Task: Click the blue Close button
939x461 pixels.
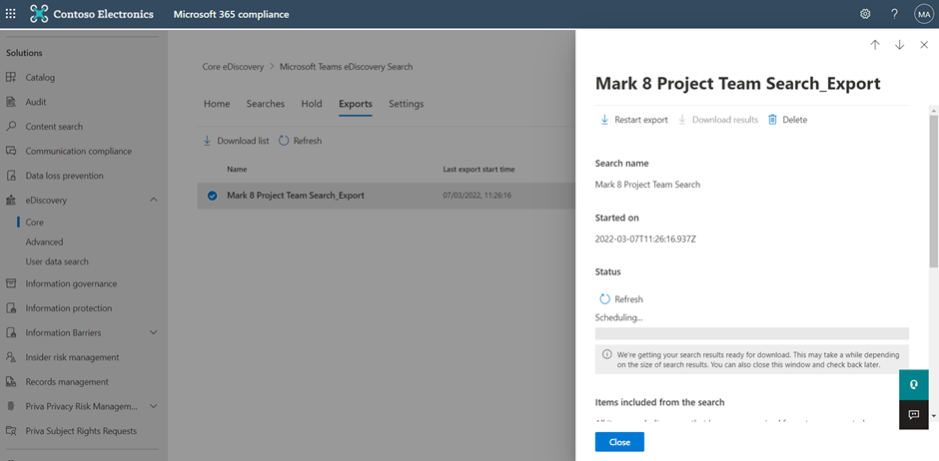Action: tap(619, 442)
